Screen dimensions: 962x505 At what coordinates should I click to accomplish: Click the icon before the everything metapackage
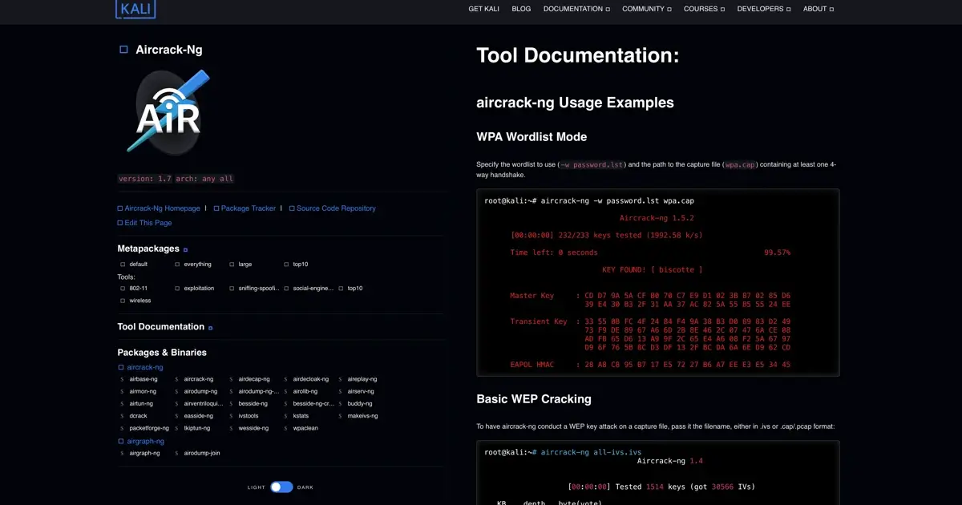click(177, 264)
